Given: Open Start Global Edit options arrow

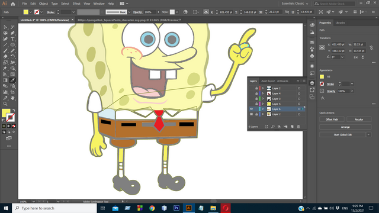Looking at the screenshot, I should click(368, 134).
